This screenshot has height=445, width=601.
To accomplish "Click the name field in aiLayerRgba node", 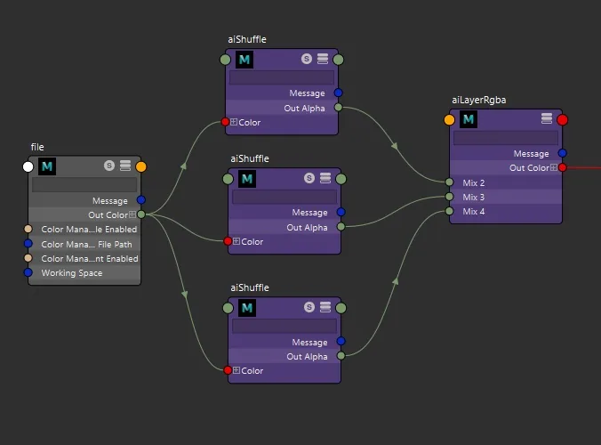I will point(506,138).
